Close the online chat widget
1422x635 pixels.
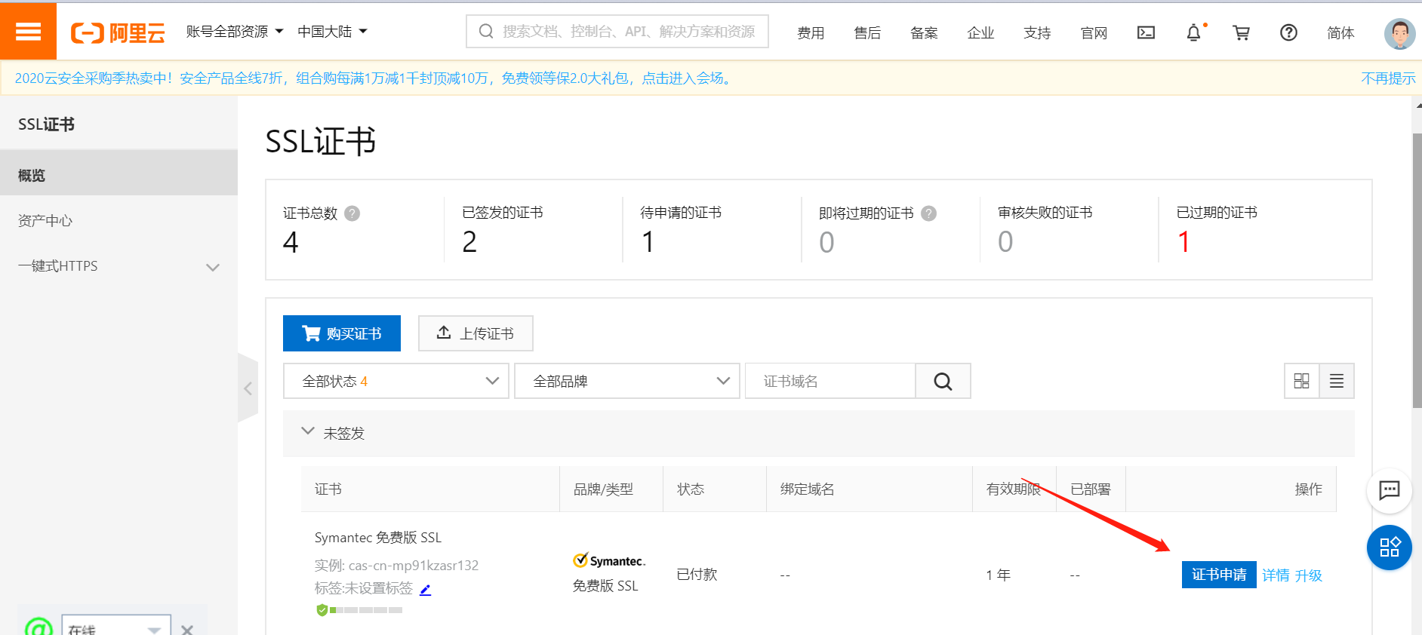[187, 630]
